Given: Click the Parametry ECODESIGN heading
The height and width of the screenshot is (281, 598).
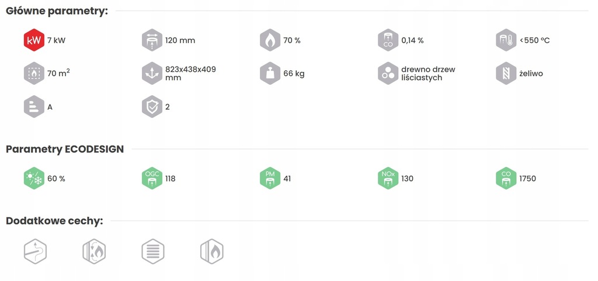Looking at the screenshot, I should click(65, 149).
